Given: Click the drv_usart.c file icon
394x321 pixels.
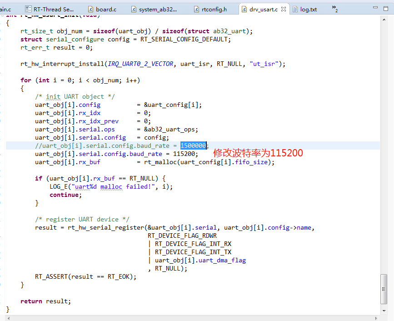Looking at the screenshot, I should [x=244, y=9].
